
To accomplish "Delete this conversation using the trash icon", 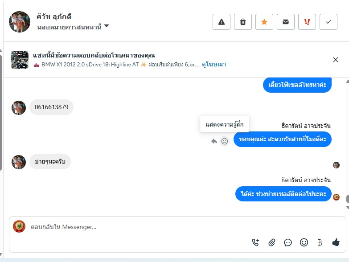I will tap(243, 22).
